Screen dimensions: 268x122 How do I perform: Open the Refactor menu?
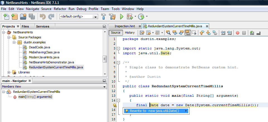pos(60,9)
